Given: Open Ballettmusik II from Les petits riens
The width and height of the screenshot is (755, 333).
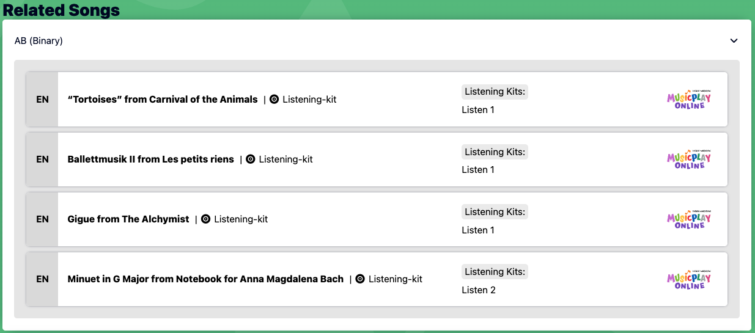Looking at the screenshot, I should click(x=150, y=159).
